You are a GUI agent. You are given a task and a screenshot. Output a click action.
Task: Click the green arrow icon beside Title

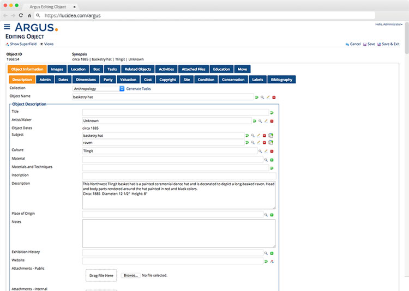[272, 112]
